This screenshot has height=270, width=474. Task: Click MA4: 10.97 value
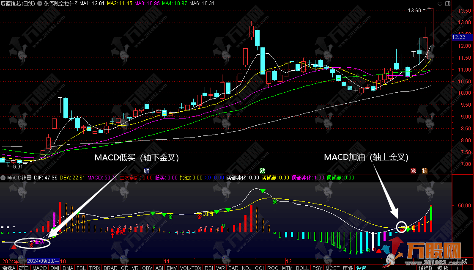tap(175, 4)
